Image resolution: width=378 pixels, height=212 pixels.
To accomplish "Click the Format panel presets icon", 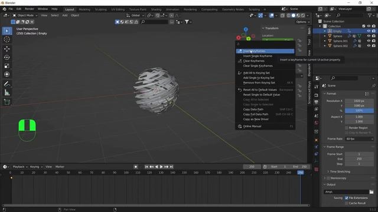I will tap(367, 94).
